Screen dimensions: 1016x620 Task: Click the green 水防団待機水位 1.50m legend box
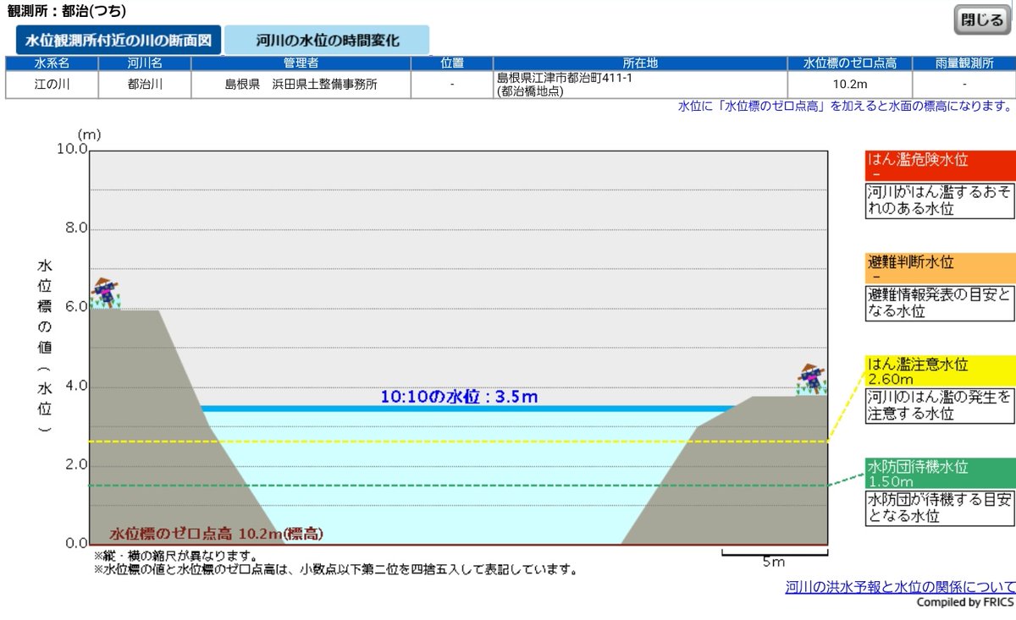click(x=940, y=473)
